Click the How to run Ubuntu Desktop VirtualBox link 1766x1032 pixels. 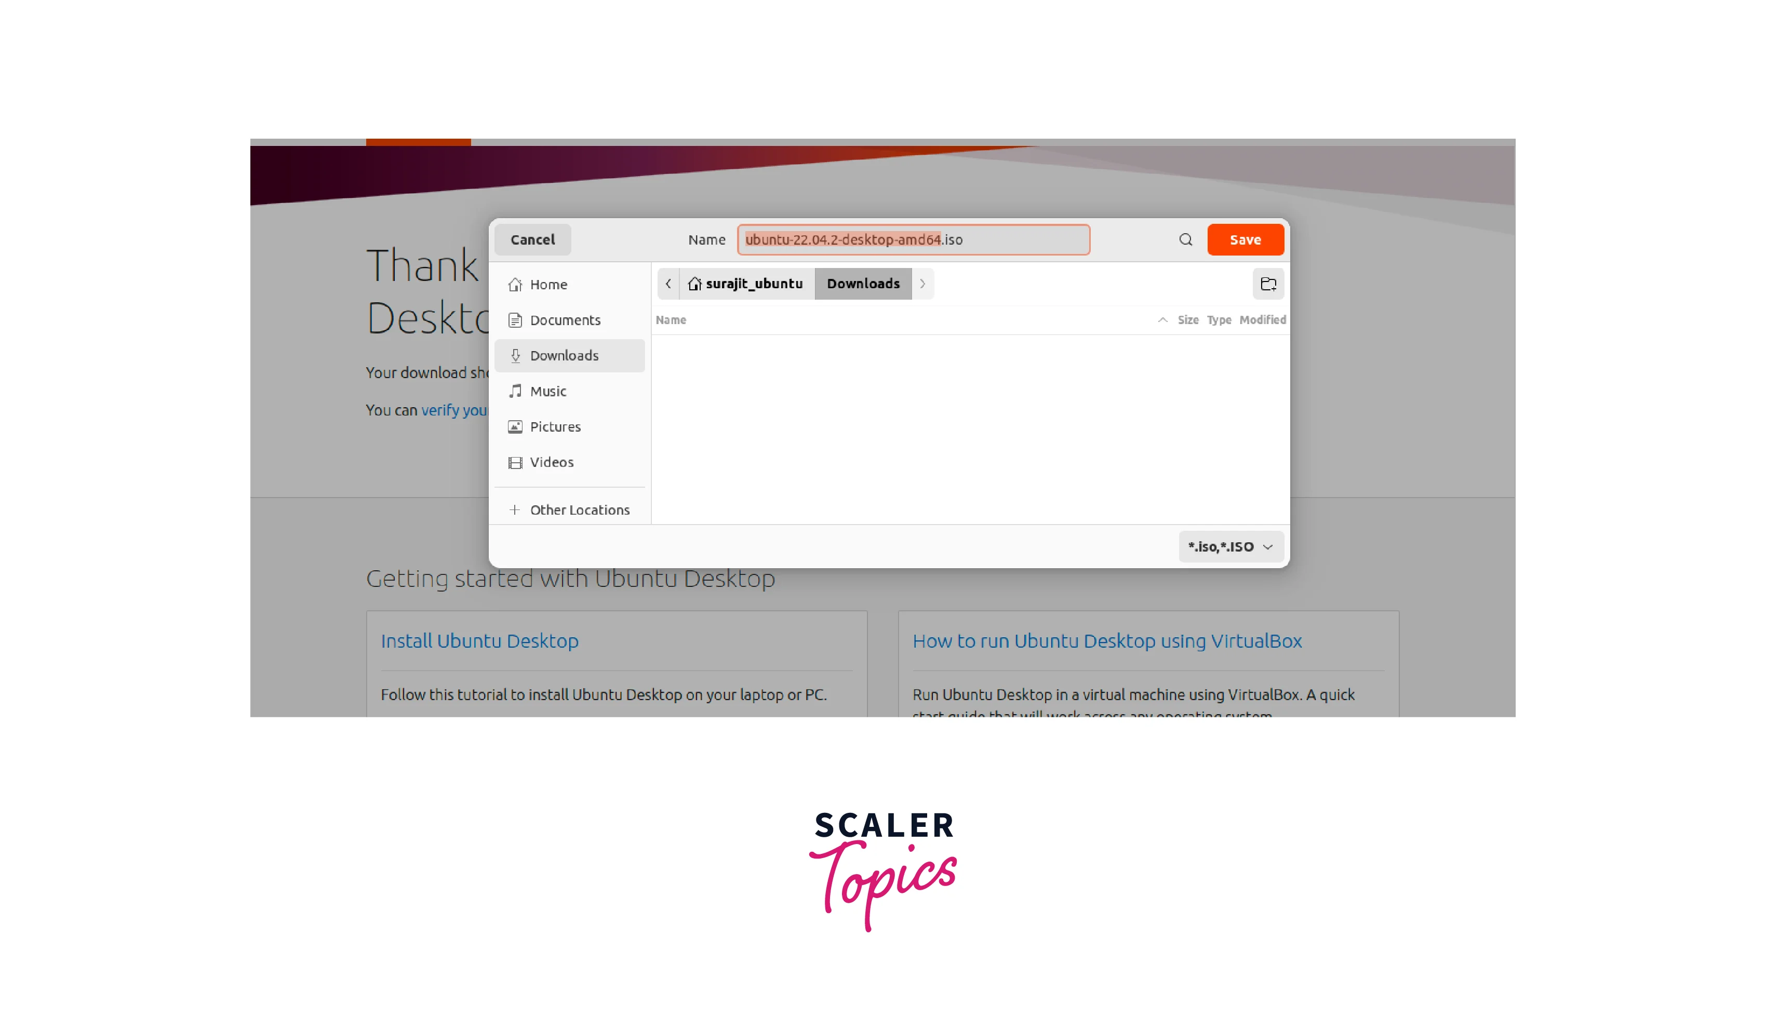point(1106,640)
